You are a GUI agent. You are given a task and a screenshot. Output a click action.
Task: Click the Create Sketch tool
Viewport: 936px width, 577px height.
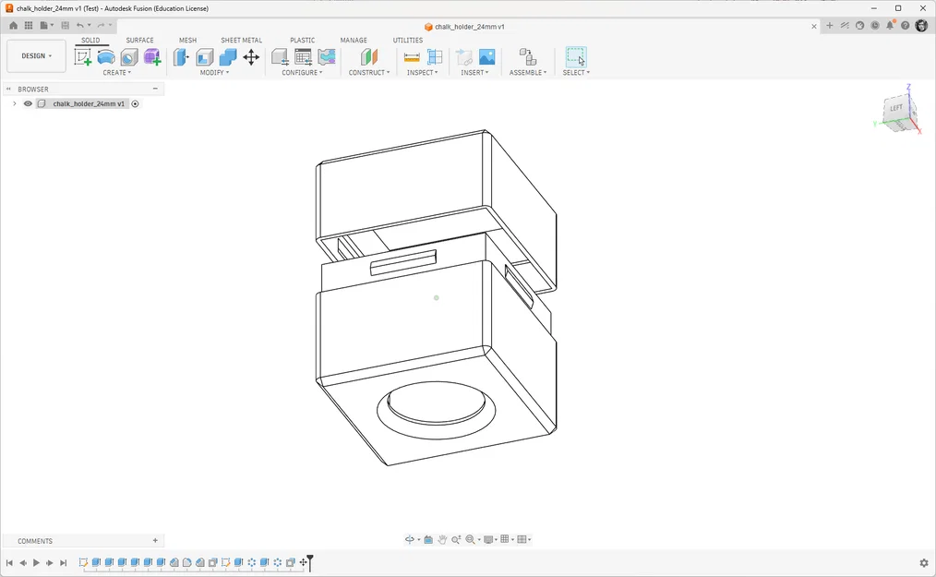click(x=83, y=56)
